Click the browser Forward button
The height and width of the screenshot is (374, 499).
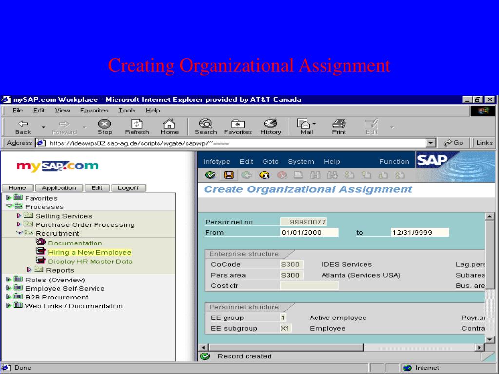point(64,127)
